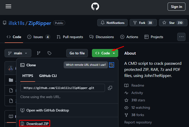
Task: Click the clone URL text field
Action: (63, 88)
